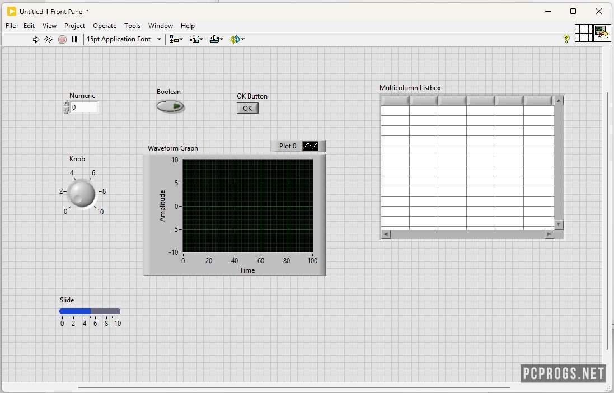Open the View menu

click(49, 26)
